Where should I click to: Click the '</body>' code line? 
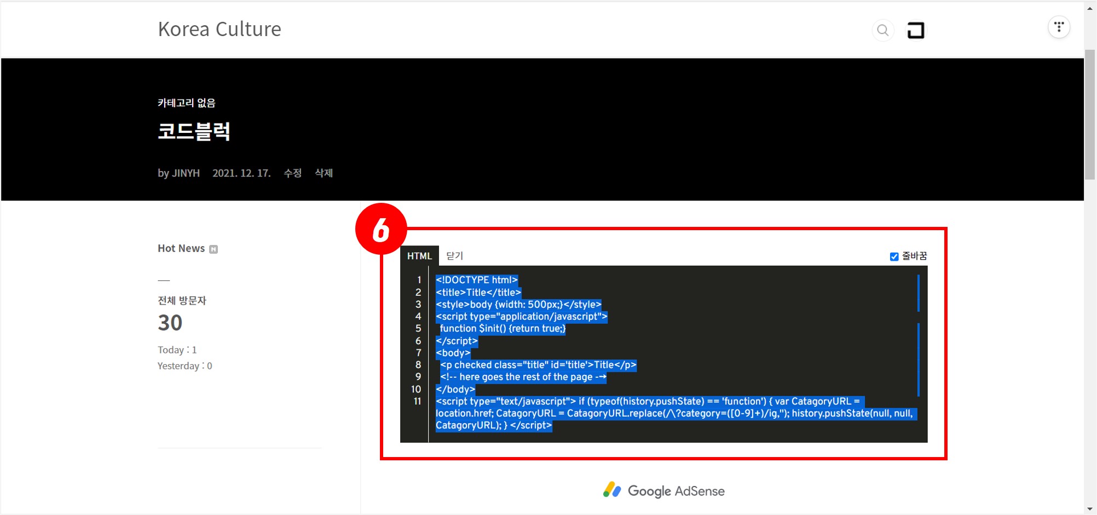pyautogui.click(x=455, y=389)
